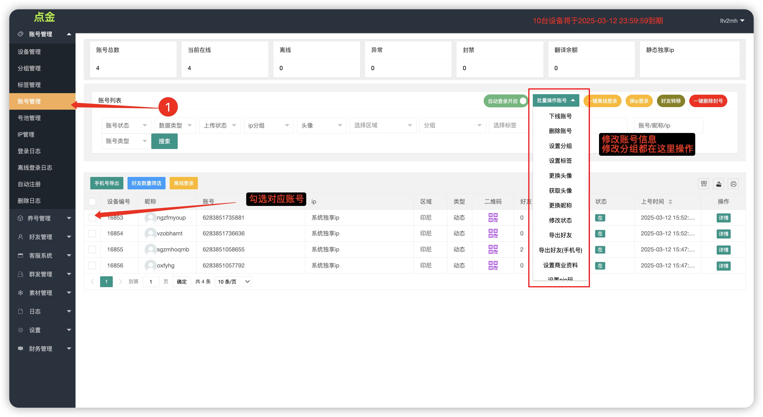Screen dimensions: 763x417
Task: Click the print table icon
Action: (733, 184)
